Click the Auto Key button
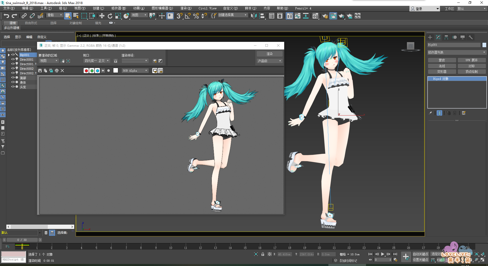Viewport: 488px width, 266px height. [x=420, y=254]
